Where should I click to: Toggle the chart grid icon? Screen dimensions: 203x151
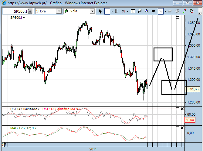pyautogui.click(x=117, y=11)
